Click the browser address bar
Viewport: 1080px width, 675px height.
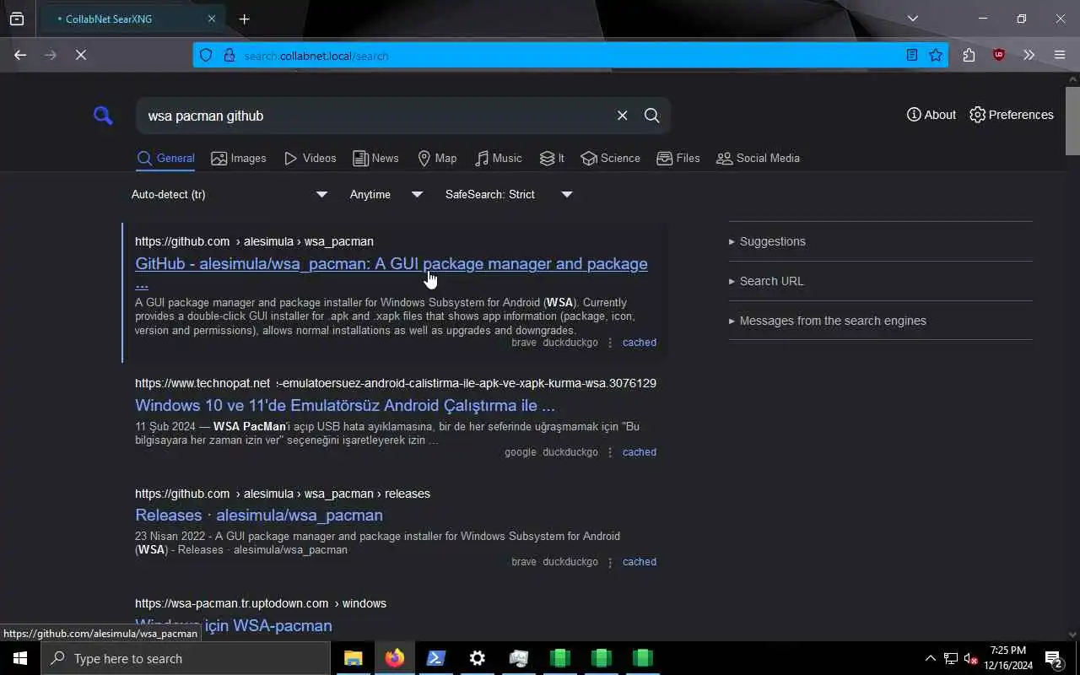tap(570, 56)
